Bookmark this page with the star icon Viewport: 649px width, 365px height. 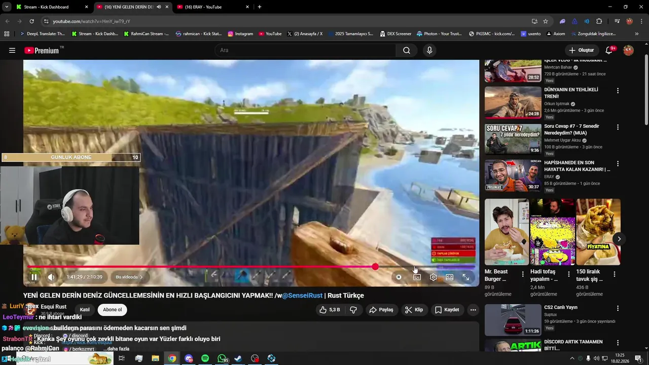point(546,21)
